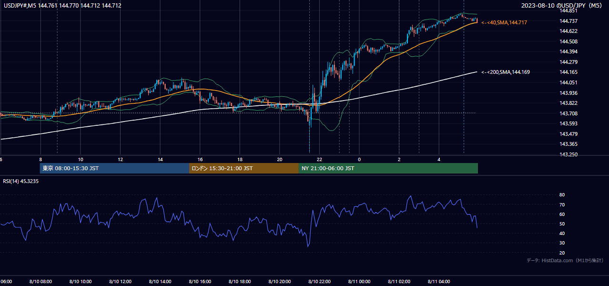Click the 8/10 10:00 time label
Screen dimensions: 609x286
click(x=81, y=281)
